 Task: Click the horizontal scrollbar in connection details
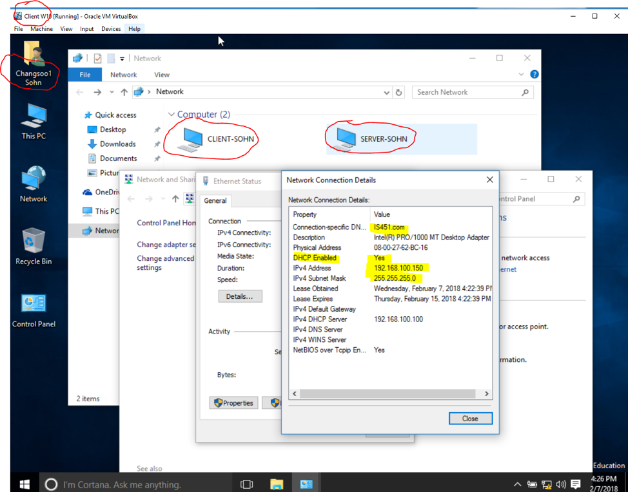coord(388,393)
